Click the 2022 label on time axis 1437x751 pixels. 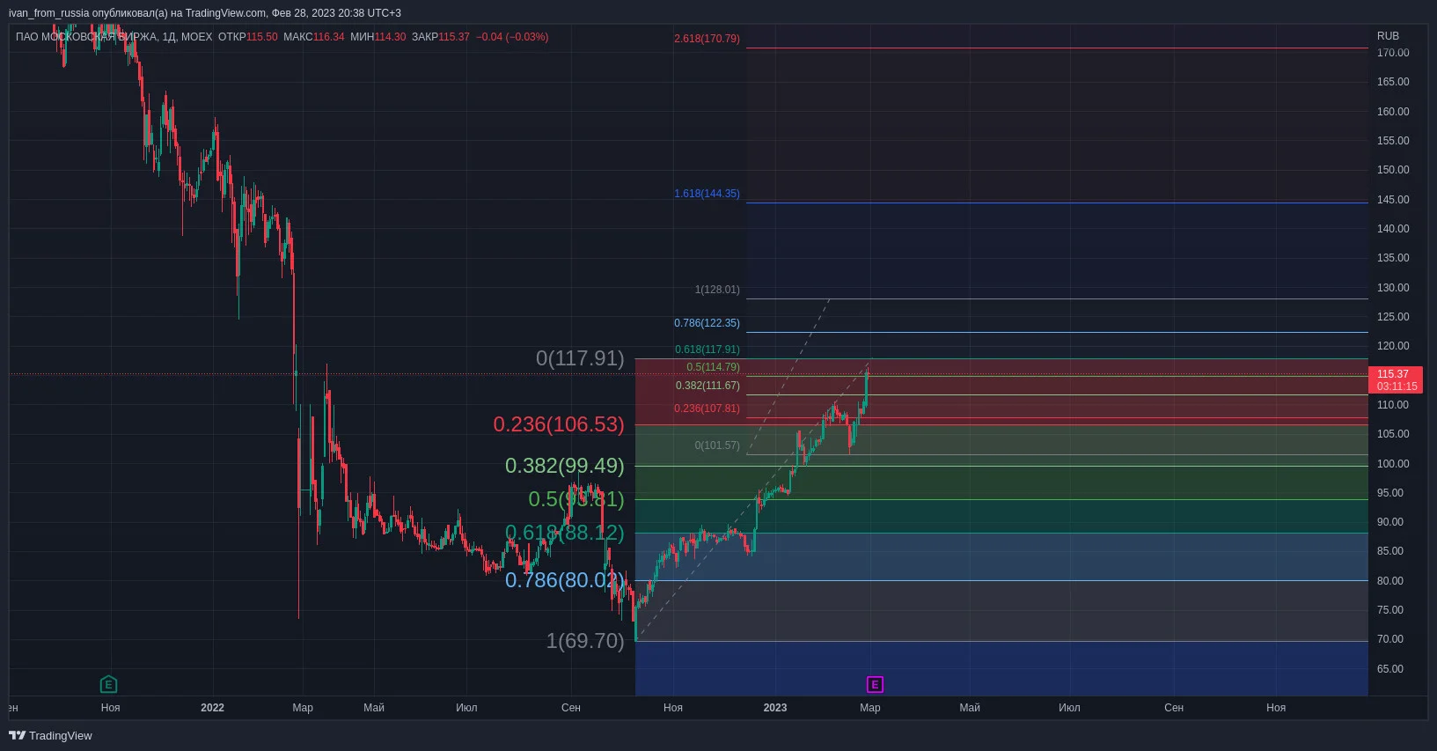(212, 708)
